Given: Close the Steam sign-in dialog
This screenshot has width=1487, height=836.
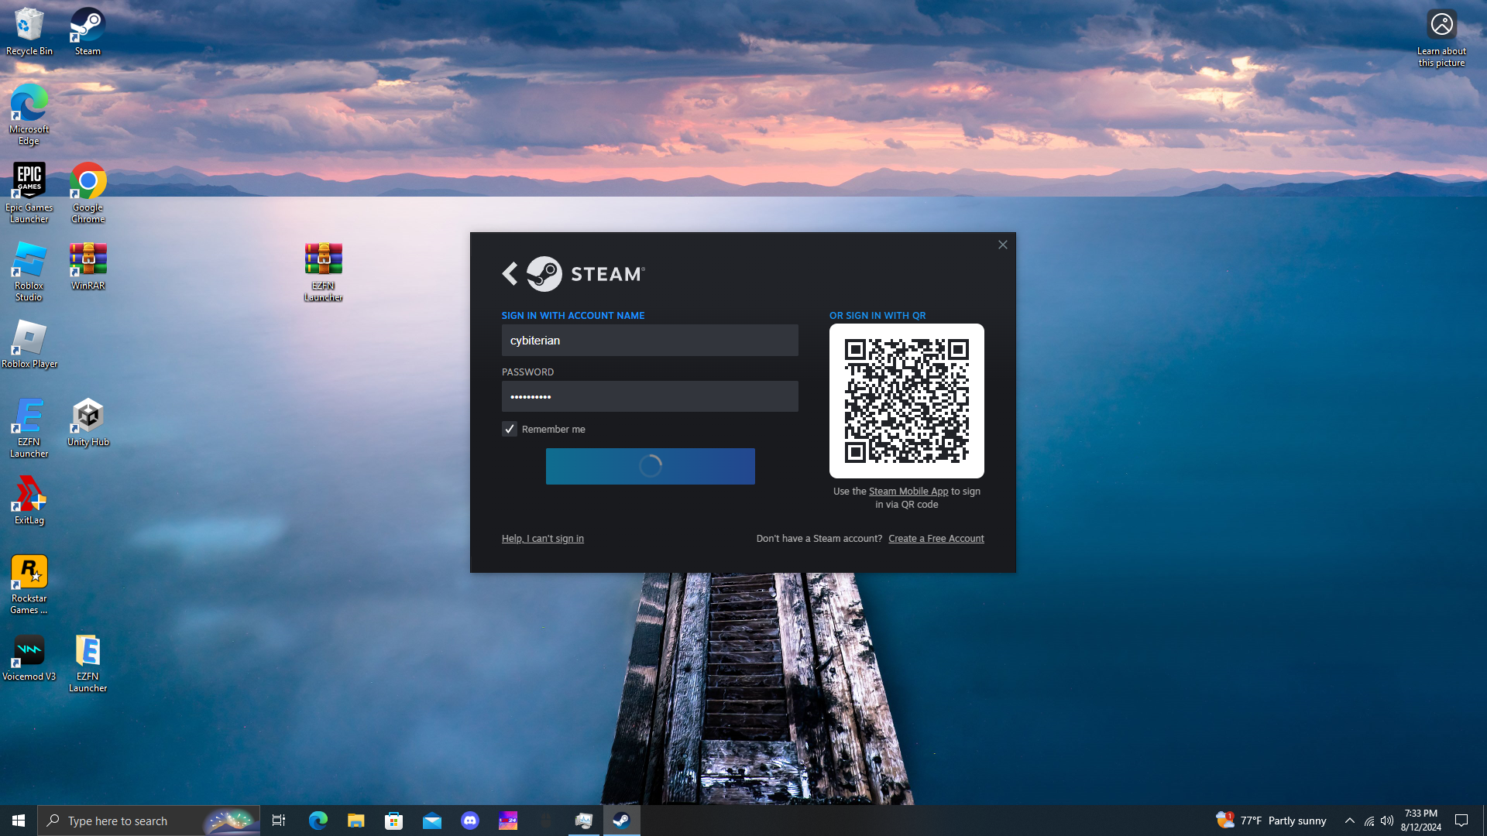Looking at the screenshot, I should (x=1002, y=245).
